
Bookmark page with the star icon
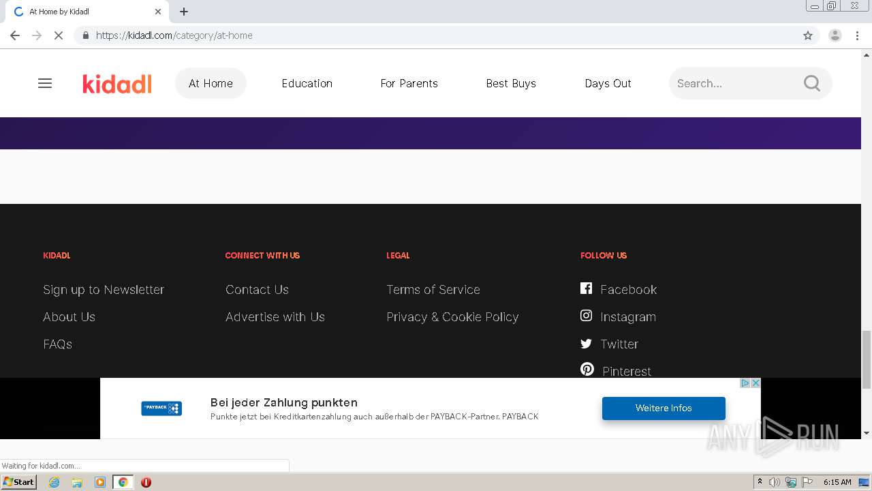pos(808,35)
